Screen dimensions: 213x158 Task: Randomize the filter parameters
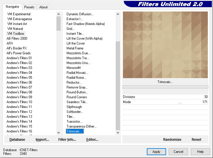click(x=172, y=140)
